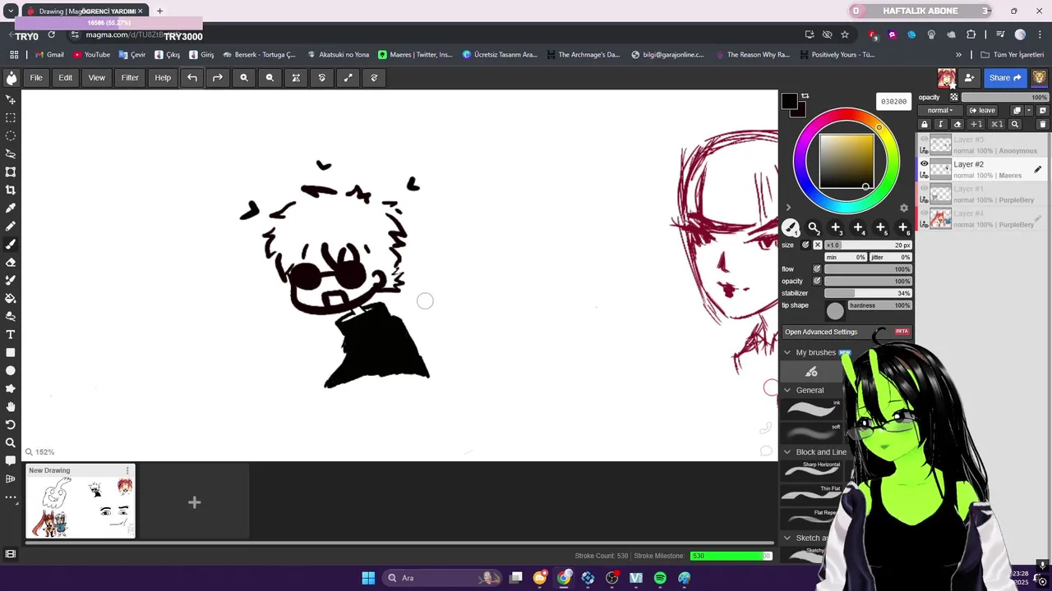
Task: Adjust the stabilizer slider
Action: click(x=868, y=293)
